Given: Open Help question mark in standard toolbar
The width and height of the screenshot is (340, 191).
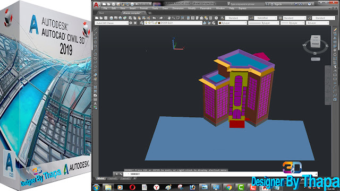Looking at the screenshot, I should coord(216,18).
